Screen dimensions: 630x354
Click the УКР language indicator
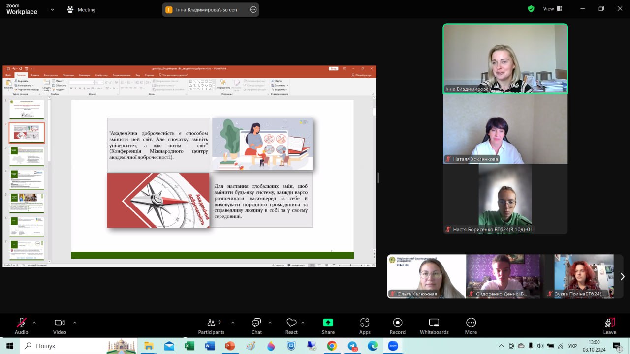point(572,346)
